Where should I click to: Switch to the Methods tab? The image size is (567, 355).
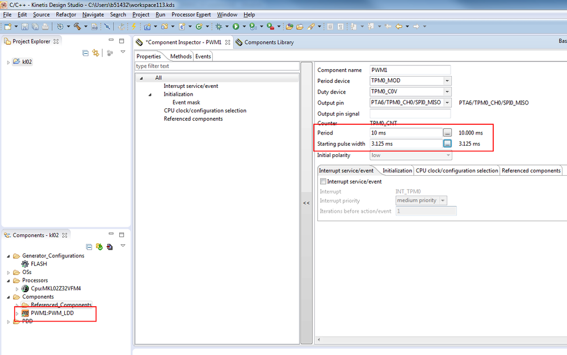click(x=181, y=56)
